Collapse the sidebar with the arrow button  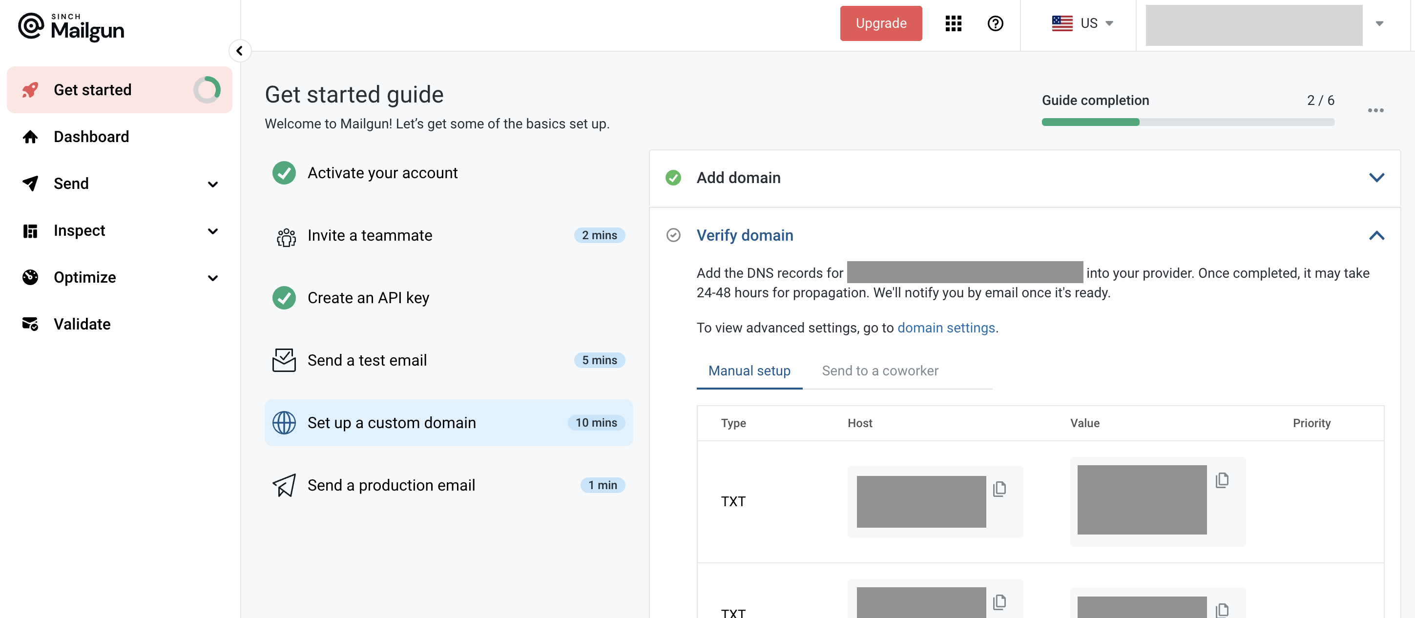(x=239, y=51)
